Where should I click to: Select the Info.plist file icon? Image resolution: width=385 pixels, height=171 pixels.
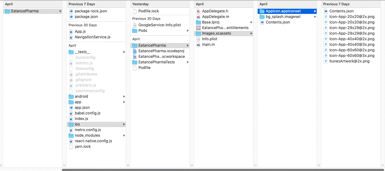198,39
